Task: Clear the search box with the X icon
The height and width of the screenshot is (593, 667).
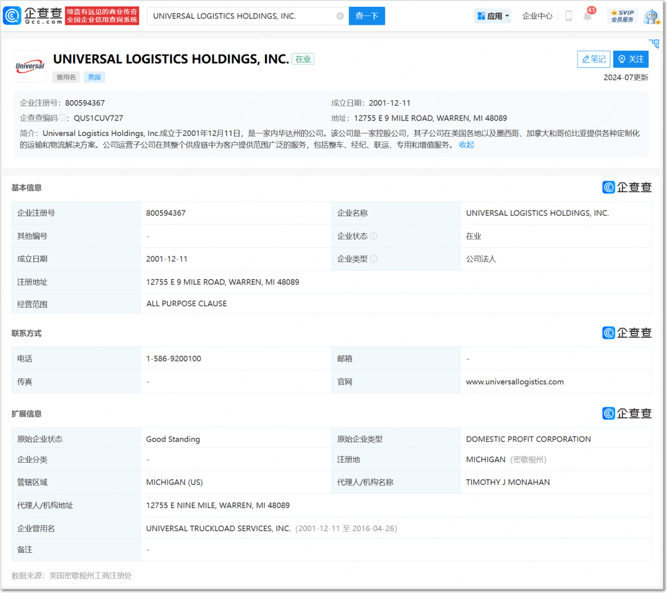Action: point(340,16)
